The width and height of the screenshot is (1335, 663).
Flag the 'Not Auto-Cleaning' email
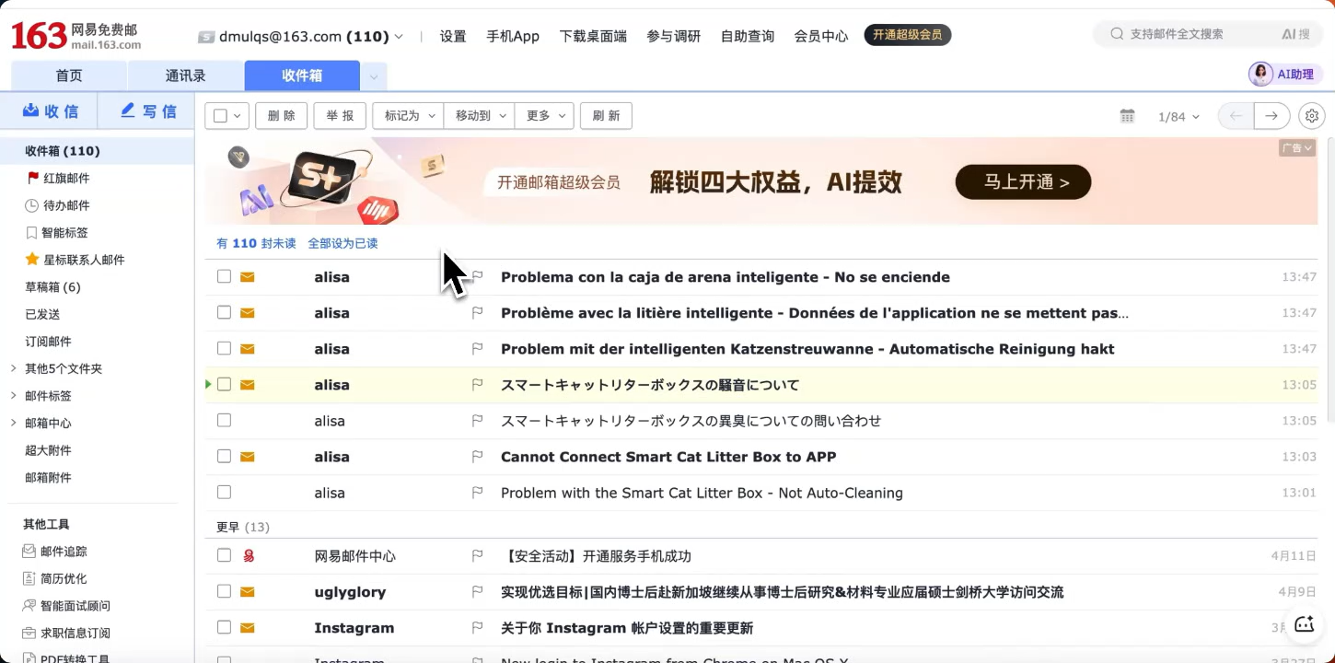tap(477, 492)
